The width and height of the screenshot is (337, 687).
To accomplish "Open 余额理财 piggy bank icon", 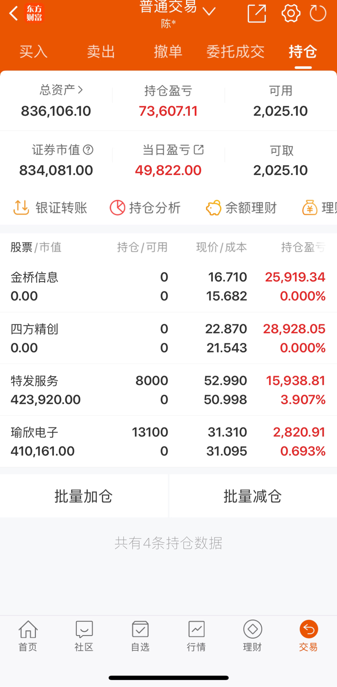I will click(x=214, y=207).
